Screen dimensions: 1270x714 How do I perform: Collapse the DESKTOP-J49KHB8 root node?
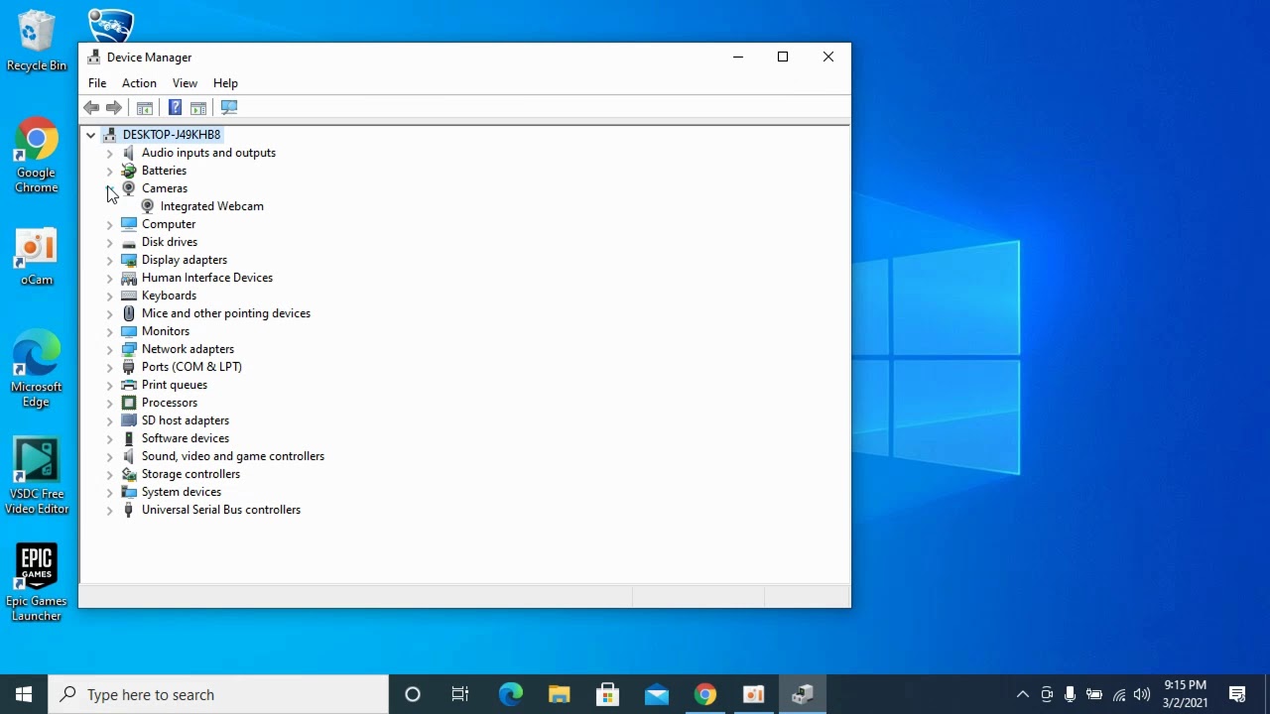tap(90, 135)
